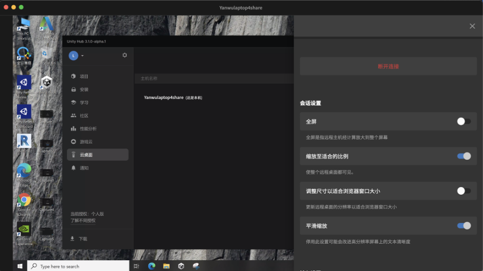The image size is (483, 271).
Task: Click the Windows search box
Action: tap(78, 266)
